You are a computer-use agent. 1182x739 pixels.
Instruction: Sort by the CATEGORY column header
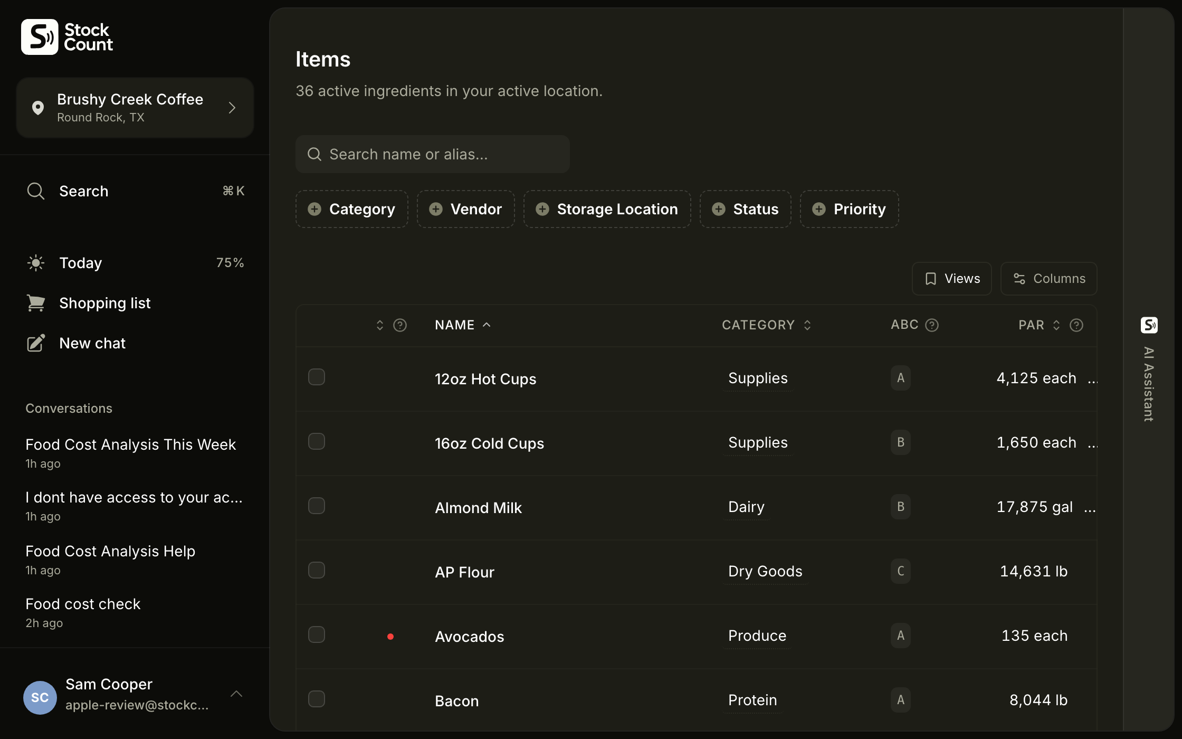pyautogui.click(x=766, y=325)
